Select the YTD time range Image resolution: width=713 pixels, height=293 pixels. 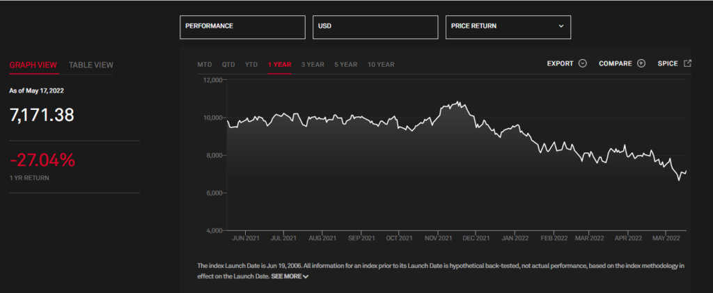[x=251, y=65]
